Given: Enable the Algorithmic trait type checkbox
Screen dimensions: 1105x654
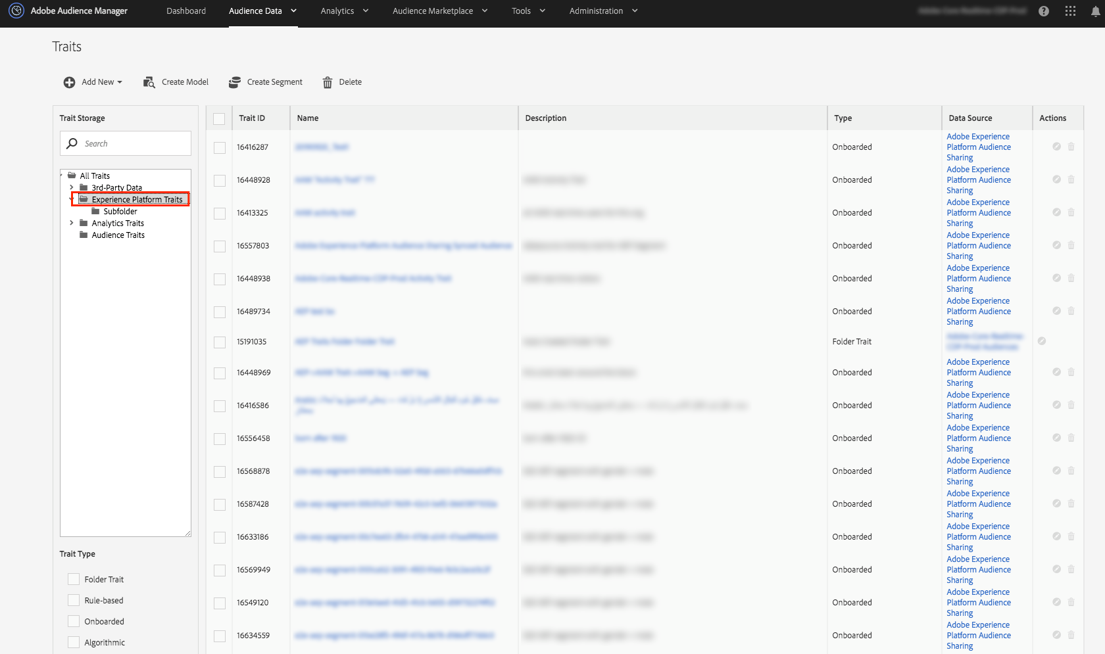Looking at the screenshot, I should click(x=74, y=642).
